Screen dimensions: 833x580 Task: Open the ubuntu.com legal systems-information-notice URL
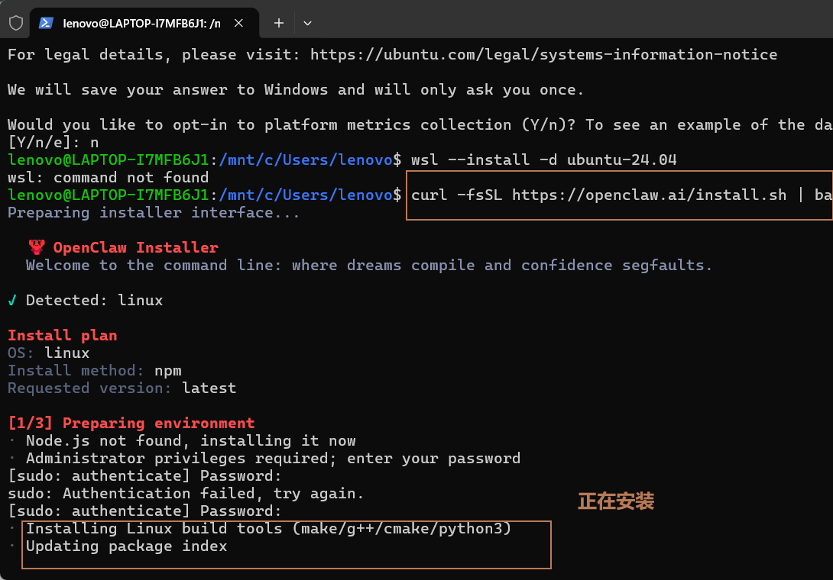tap(543, 55)
